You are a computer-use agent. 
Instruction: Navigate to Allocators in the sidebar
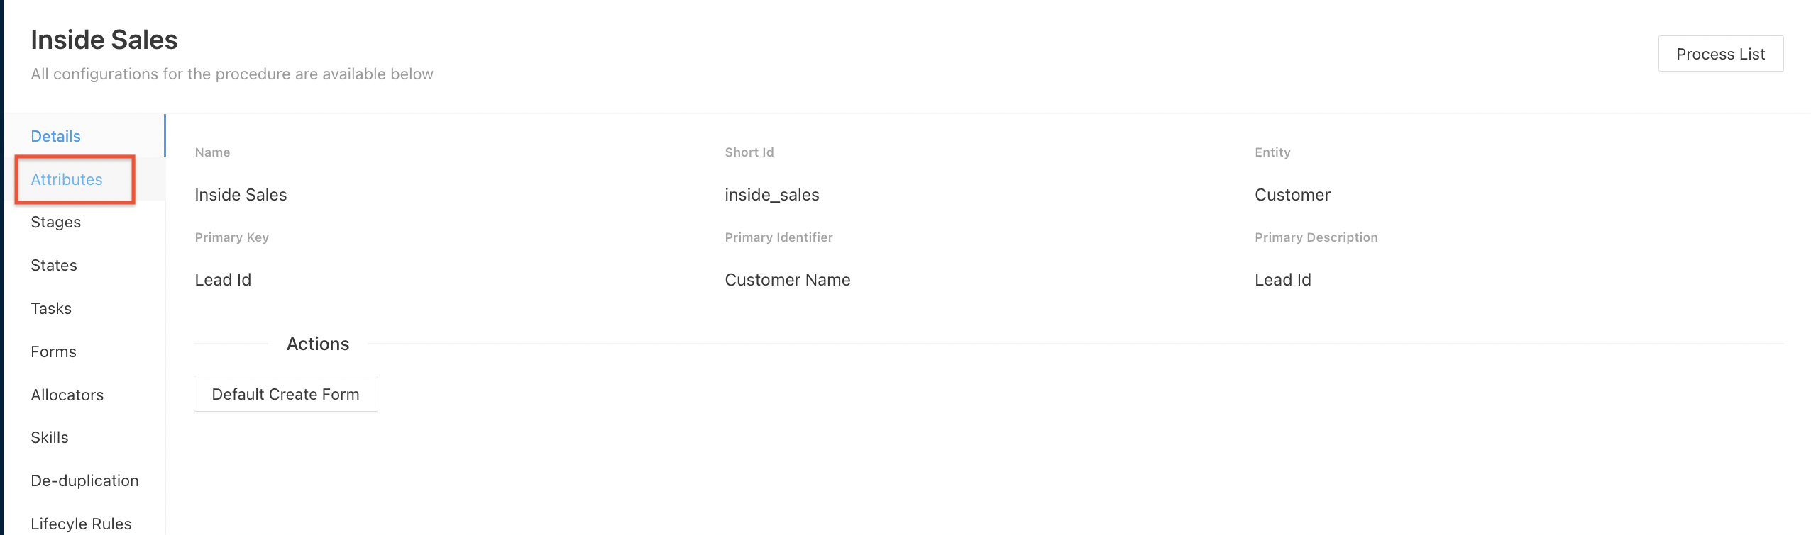pyautogui.click(x=67, y=395)
